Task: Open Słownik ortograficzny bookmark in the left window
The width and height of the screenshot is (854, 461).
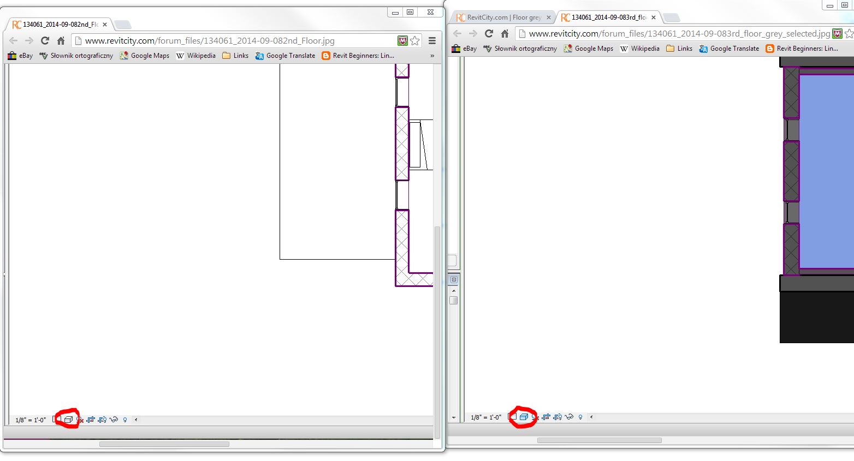Action: click(76, 56)
